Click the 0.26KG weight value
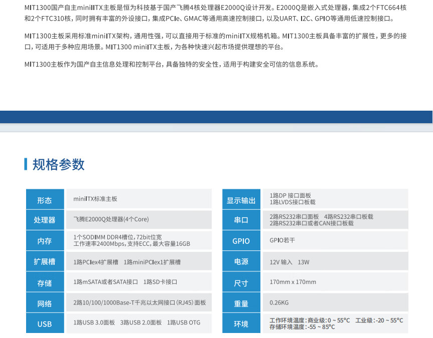The height and width of the screenshot is (338, 433). [279, 303]
